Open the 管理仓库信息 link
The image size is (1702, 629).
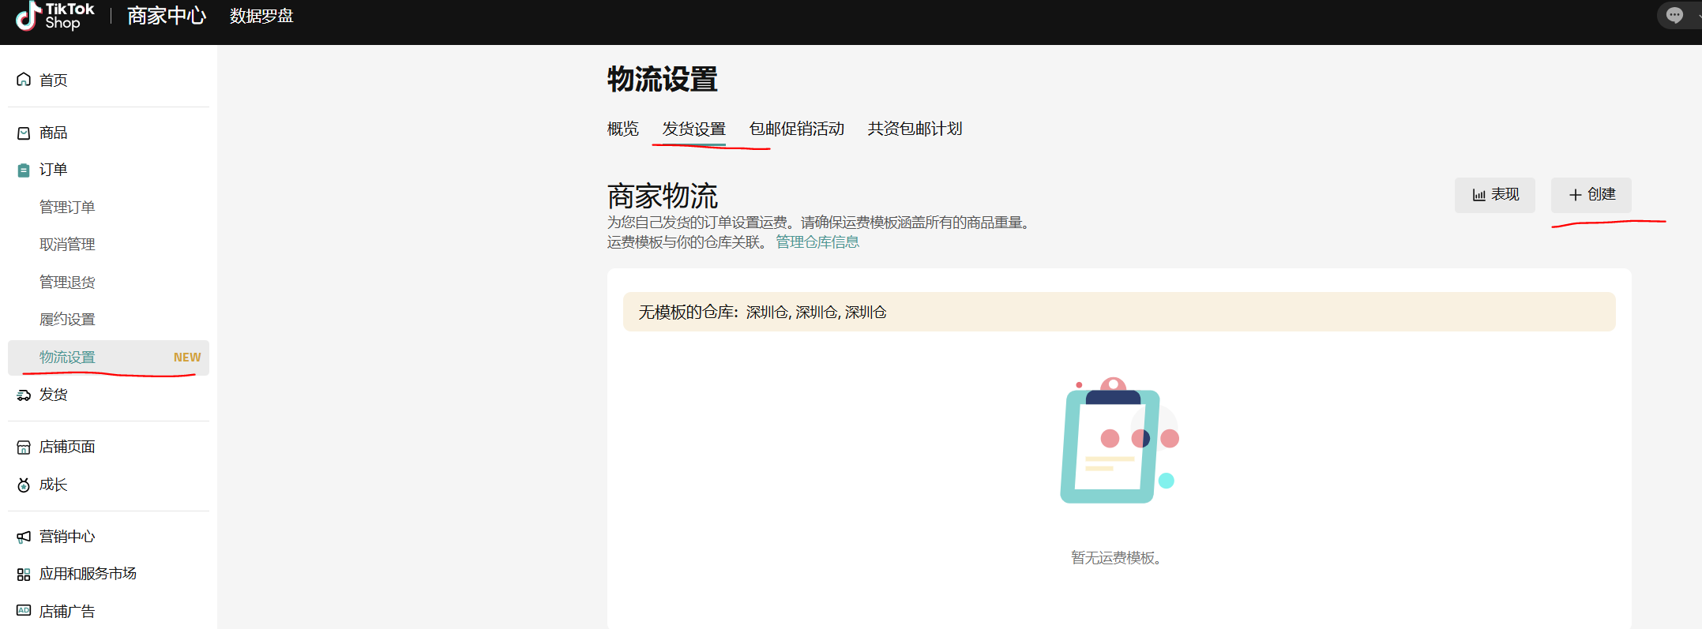pos(817,242)
